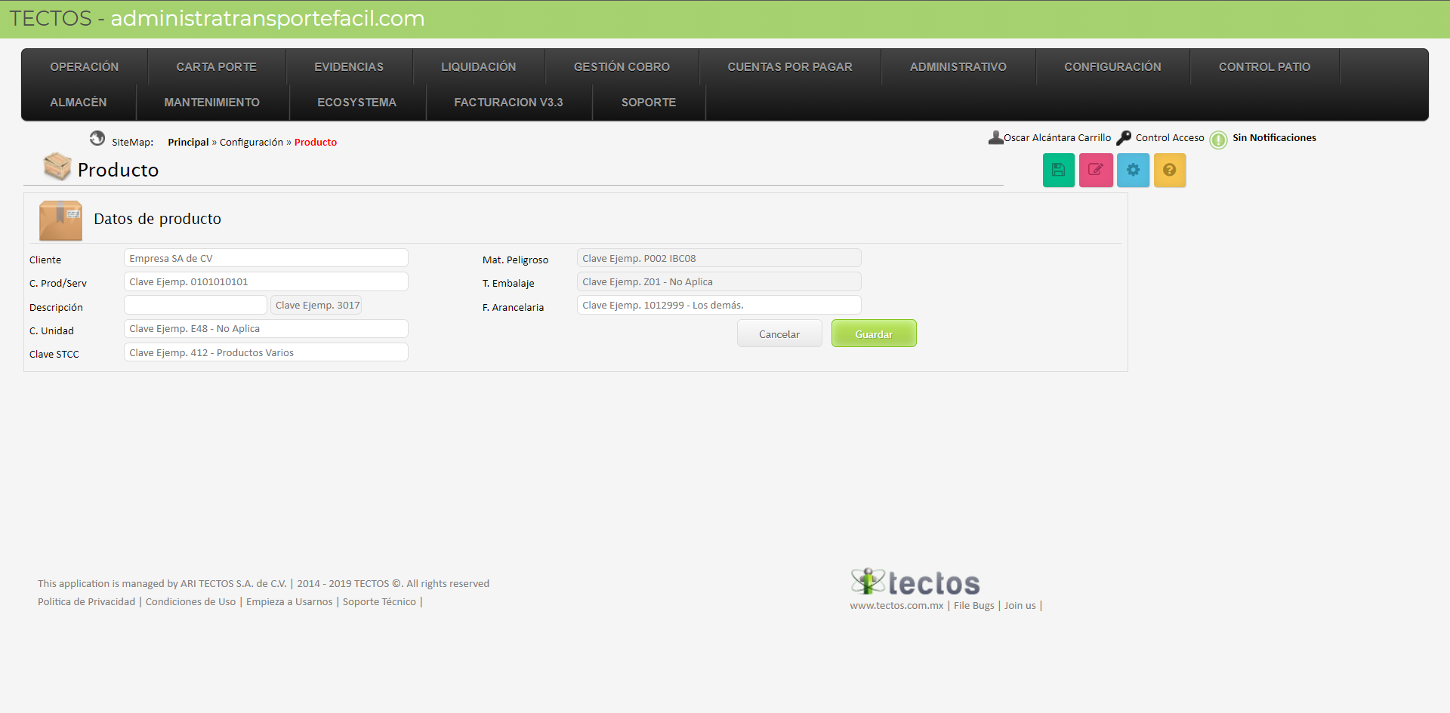The height and width of the screenshot is (713, 1450).
Task: Open the blue gear settings icon
Action: 1133,171
